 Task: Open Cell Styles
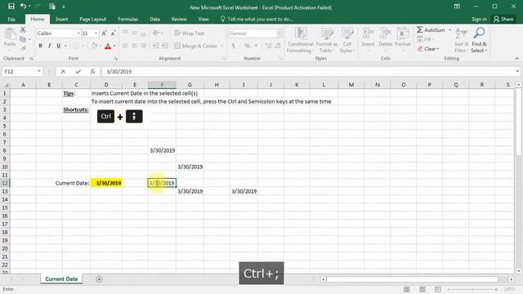347,40
